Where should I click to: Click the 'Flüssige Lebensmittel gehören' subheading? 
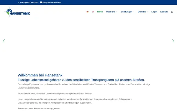coord(81,80)
